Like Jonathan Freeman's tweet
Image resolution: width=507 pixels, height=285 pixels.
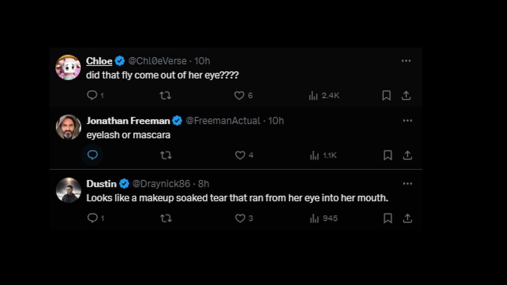coord(240,155)
